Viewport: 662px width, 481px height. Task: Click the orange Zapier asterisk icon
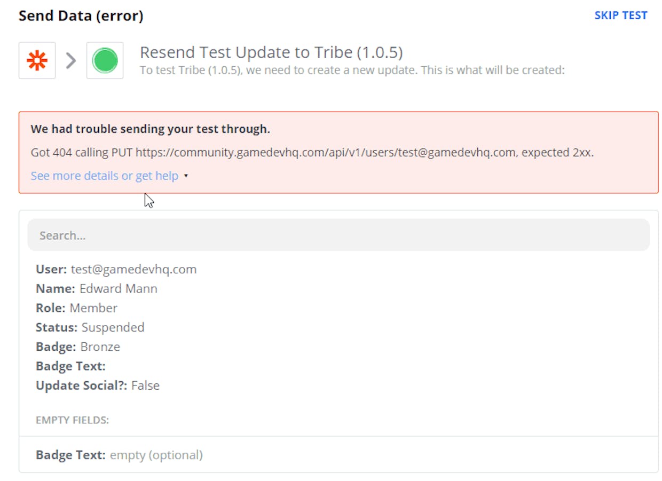(x=37, y=61)
